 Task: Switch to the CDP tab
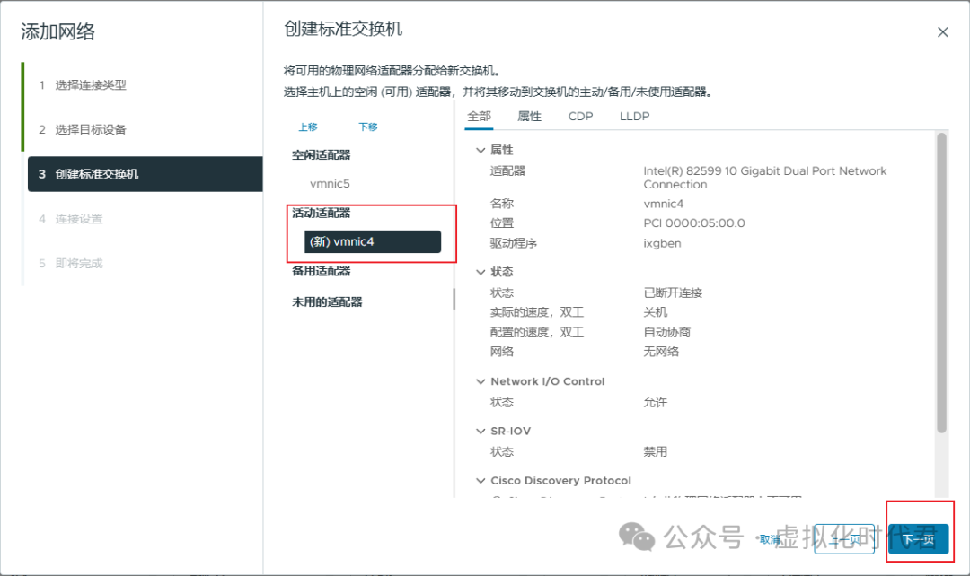click(x=580, y=116)
